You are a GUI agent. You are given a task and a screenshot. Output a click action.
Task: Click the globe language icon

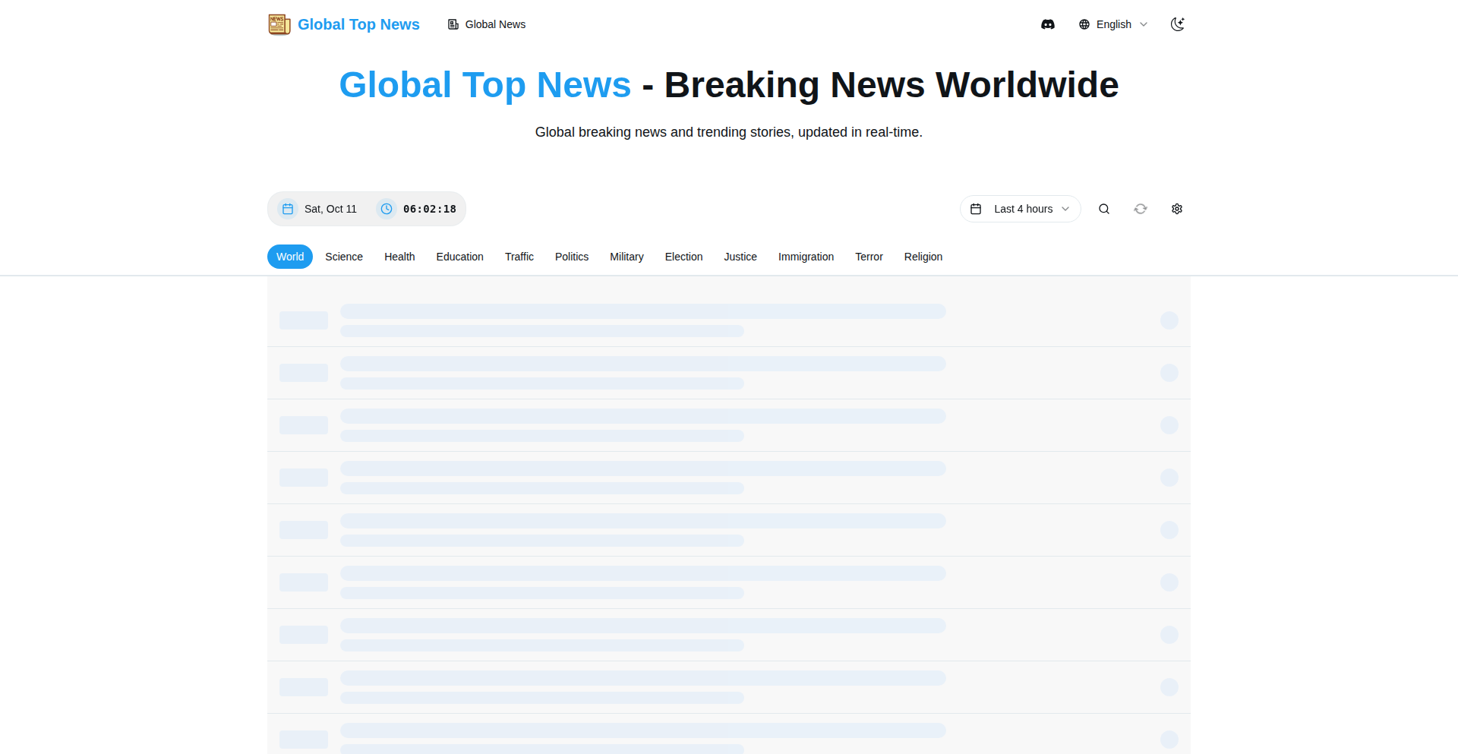[1084, 24]
